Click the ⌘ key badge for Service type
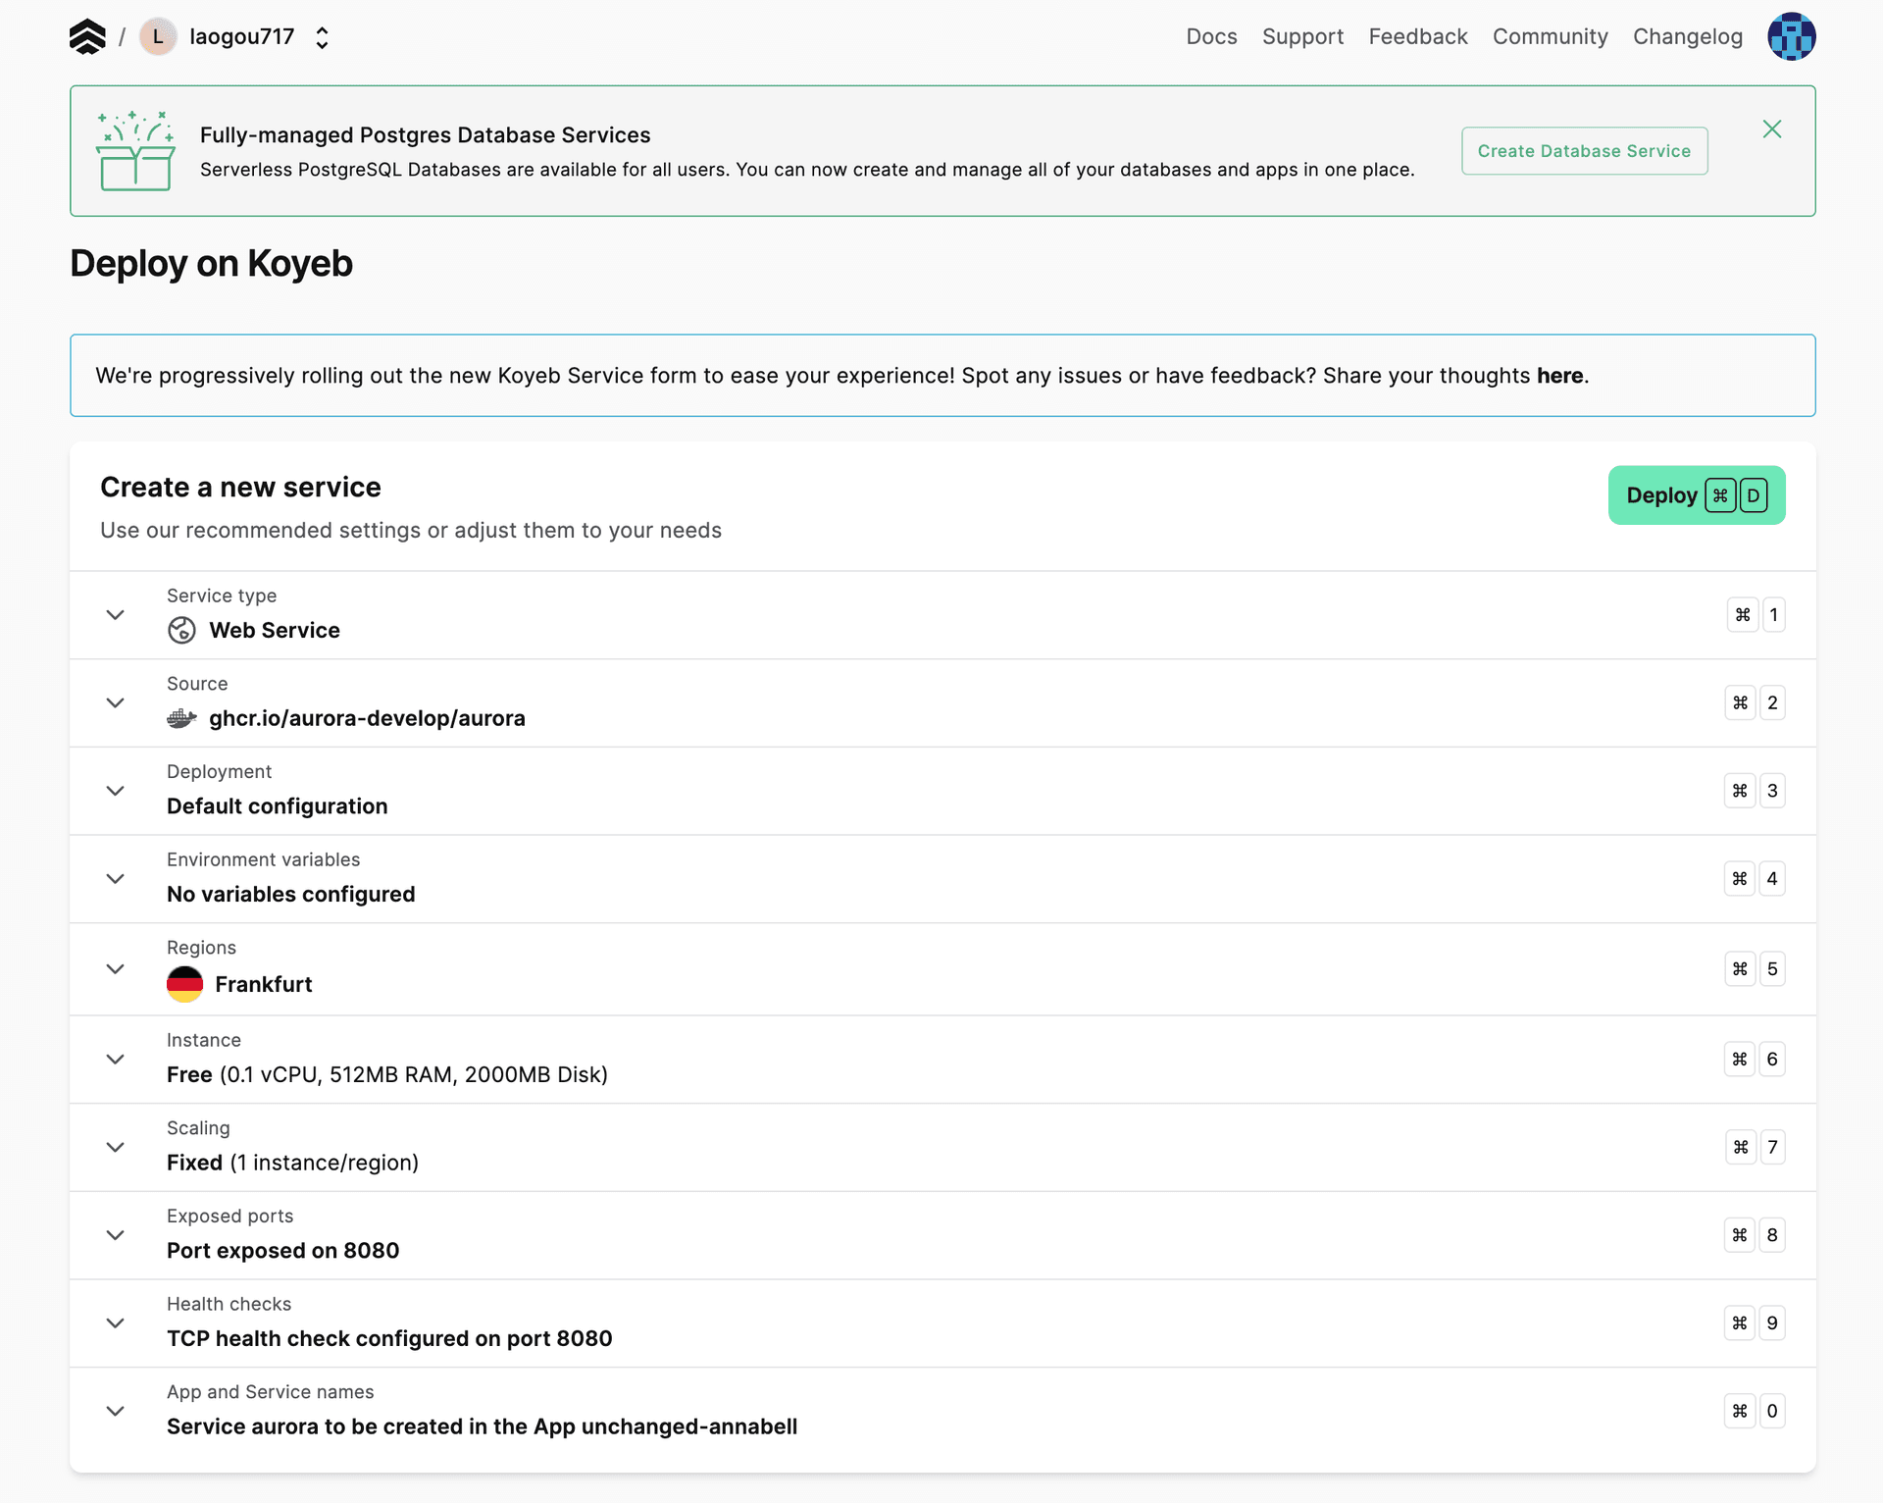 click(x=1743, y=615)
